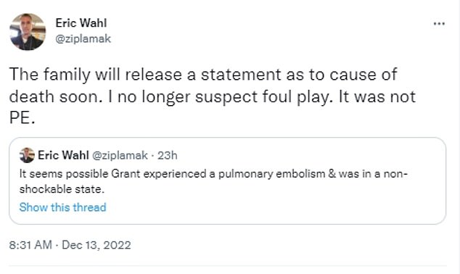
Task: Click the Dec 13, 2022 date
Action: click(96, 245)
